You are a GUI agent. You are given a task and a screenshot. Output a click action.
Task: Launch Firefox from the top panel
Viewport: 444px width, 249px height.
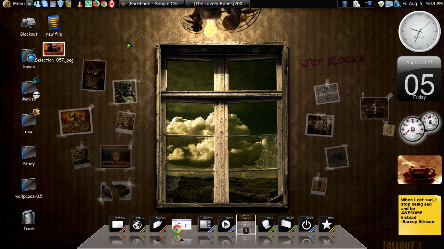96,4
